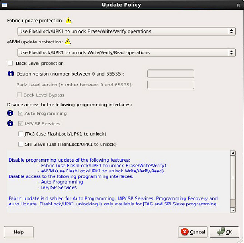Click the Design version input field
This screenshot has width=244, height=243.
(171, 74)
